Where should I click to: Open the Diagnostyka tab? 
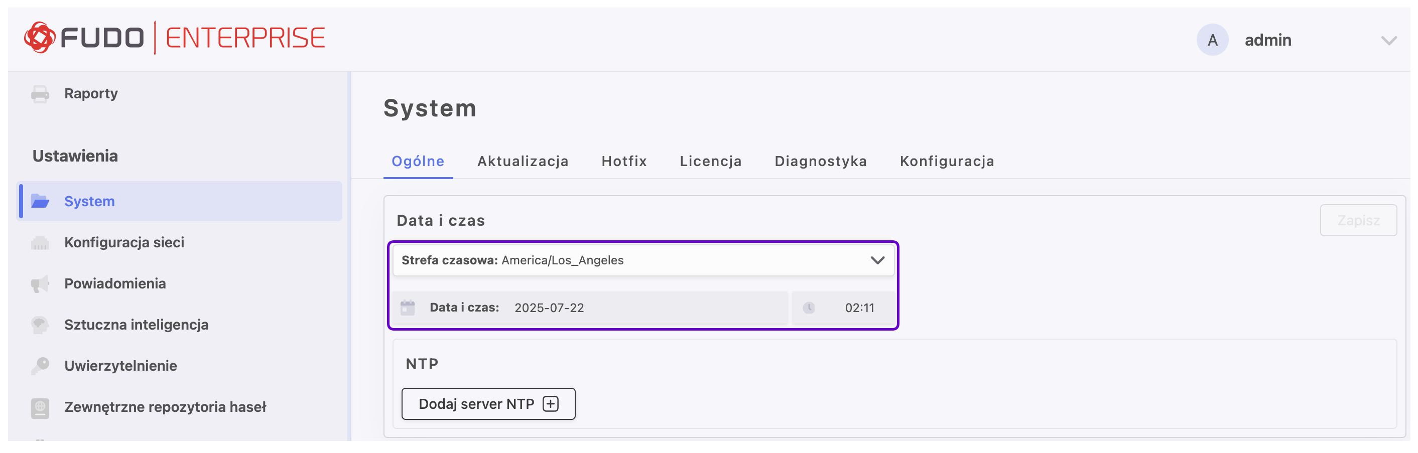click(x=821, y=161)
